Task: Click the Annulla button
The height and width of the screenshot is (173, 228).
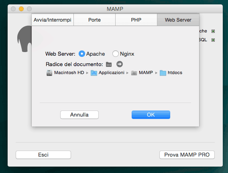Action: pyautogui.click(x=79, y=115)
